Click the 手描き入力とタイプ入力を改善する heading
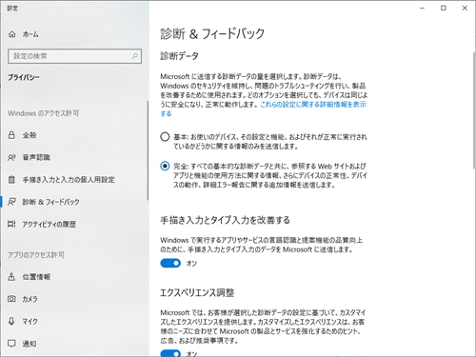This screenshot has width=476, height=357. pos(225,220)
